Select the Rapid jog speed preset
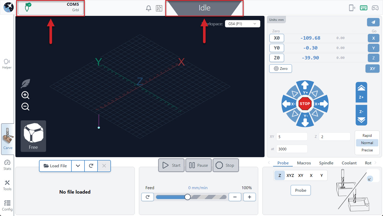Image resolution: width=383 pixels, height=216 pixels. tap(367, 135)
